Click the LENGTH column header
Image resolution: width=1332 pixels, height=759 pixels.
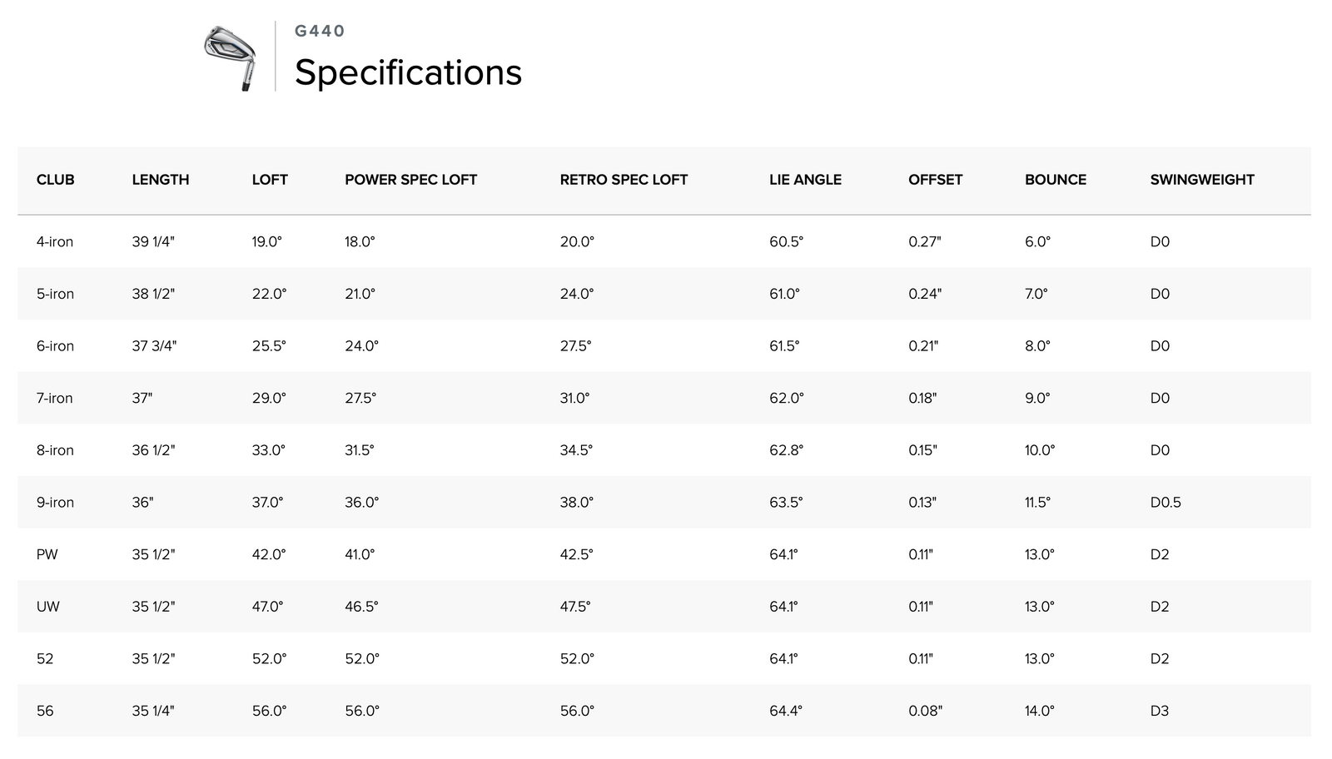click(x=161, y=180)
